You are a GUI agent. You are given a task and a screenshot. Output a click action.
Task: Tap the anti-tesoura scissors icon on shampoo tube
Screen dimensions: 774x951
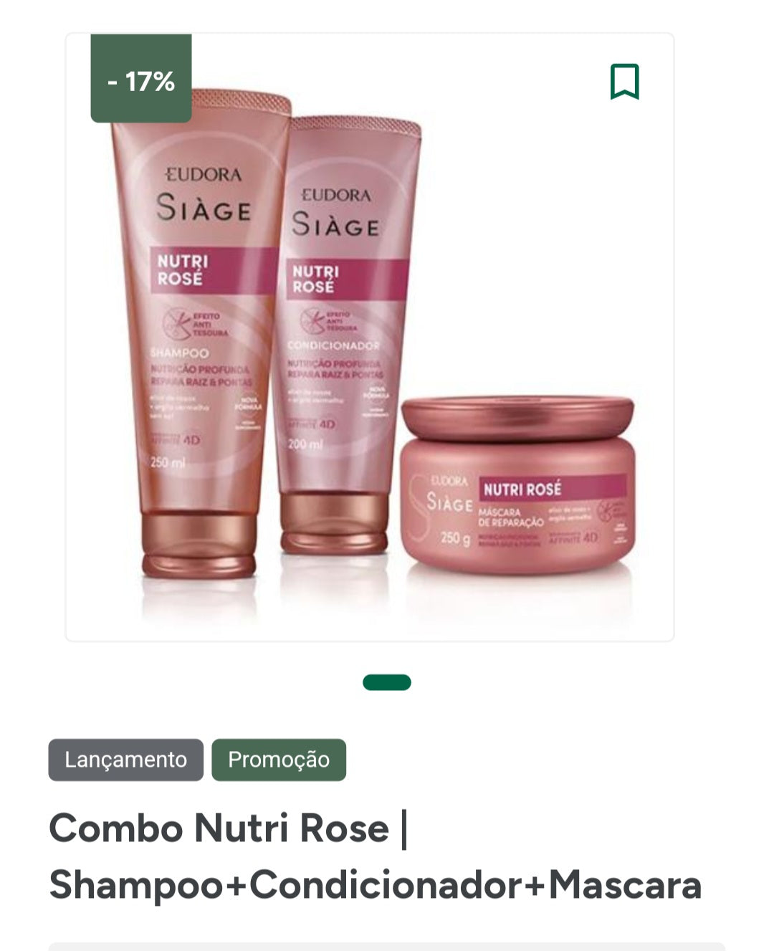(x=176, y=323)
